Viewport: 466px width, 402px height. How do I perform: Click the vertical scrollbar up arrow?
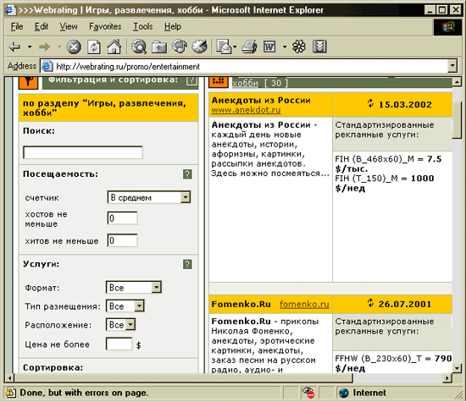click(x=457, y=81)
